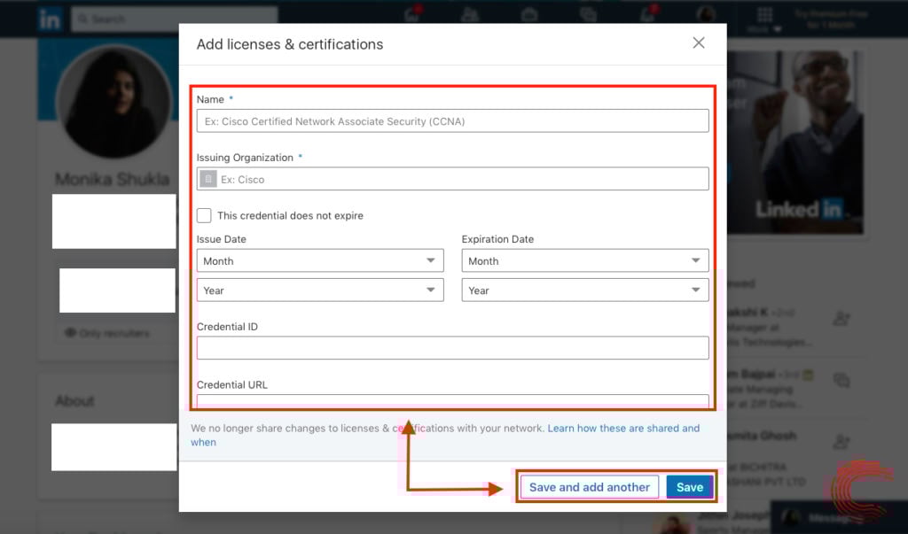
Task: Click the About section heading
Action: 74,401
